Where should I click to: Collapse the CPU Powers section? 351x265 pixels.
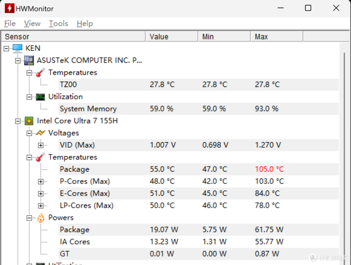29,218
